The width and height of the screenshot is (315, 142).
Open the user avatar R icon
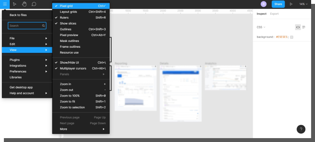click(264, 4)
